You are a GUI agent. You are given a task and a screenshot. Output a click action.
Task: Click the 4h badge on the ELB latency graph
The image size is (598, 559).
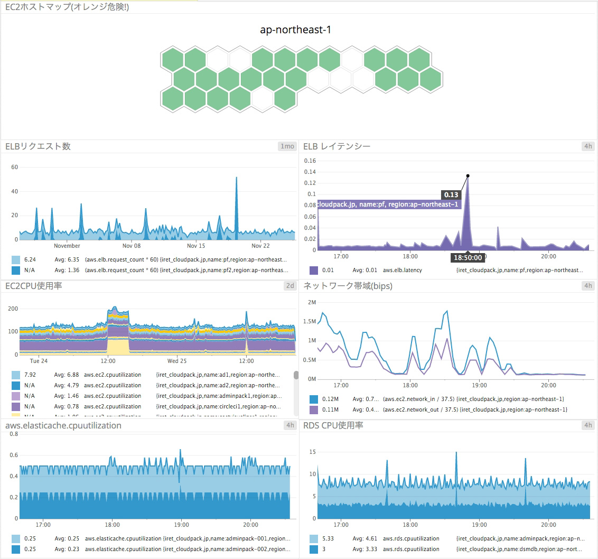click(x=588, y=146)
